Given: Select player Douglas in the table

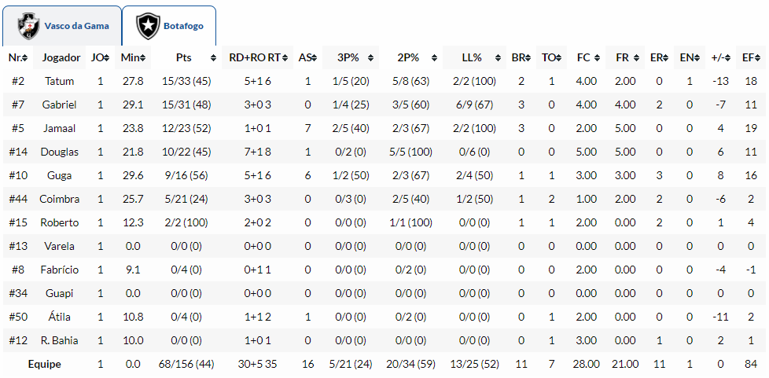Looking at the screenshot, I should (60, 152).
